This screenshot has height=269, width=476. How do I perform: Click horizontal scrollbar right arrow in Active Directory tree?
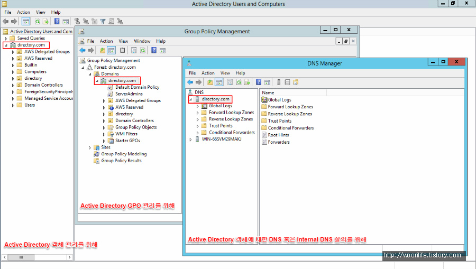coord(69,257)
